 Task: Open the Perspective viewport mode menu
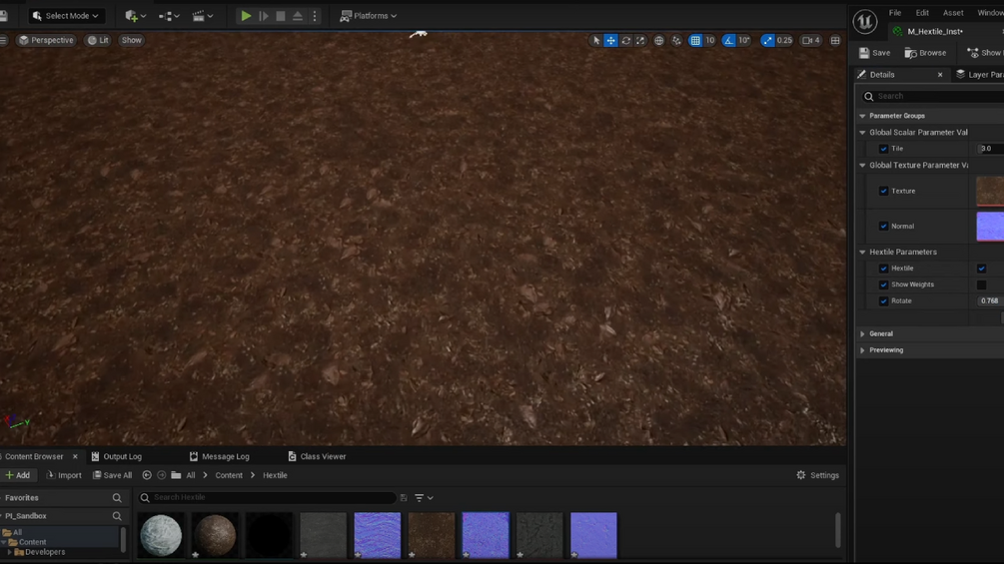coord(46,40)
